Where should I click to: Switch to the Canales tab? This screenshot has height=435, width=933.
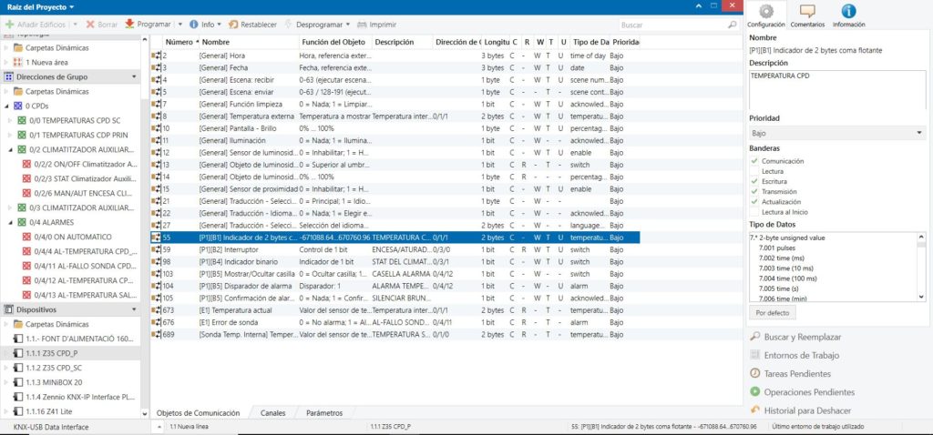pos(272,412)
